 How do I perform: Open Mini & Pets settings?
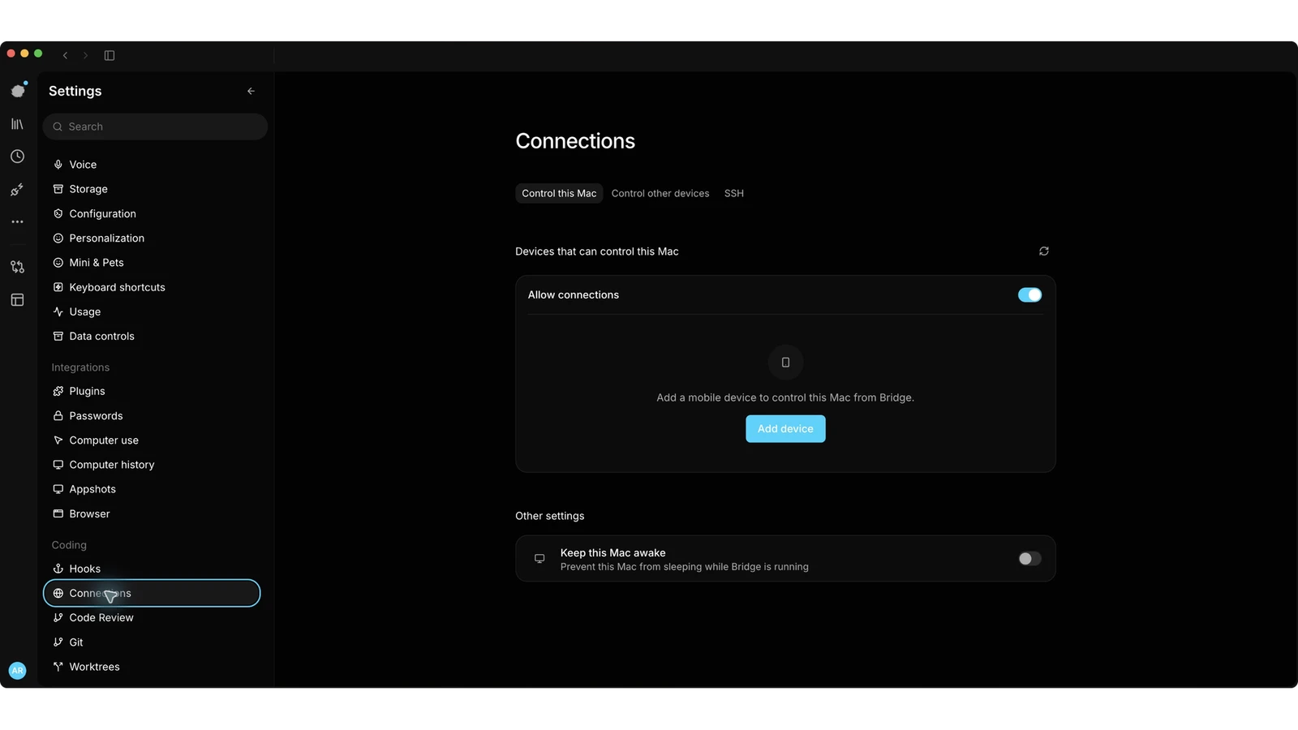[x=152, y=263]
